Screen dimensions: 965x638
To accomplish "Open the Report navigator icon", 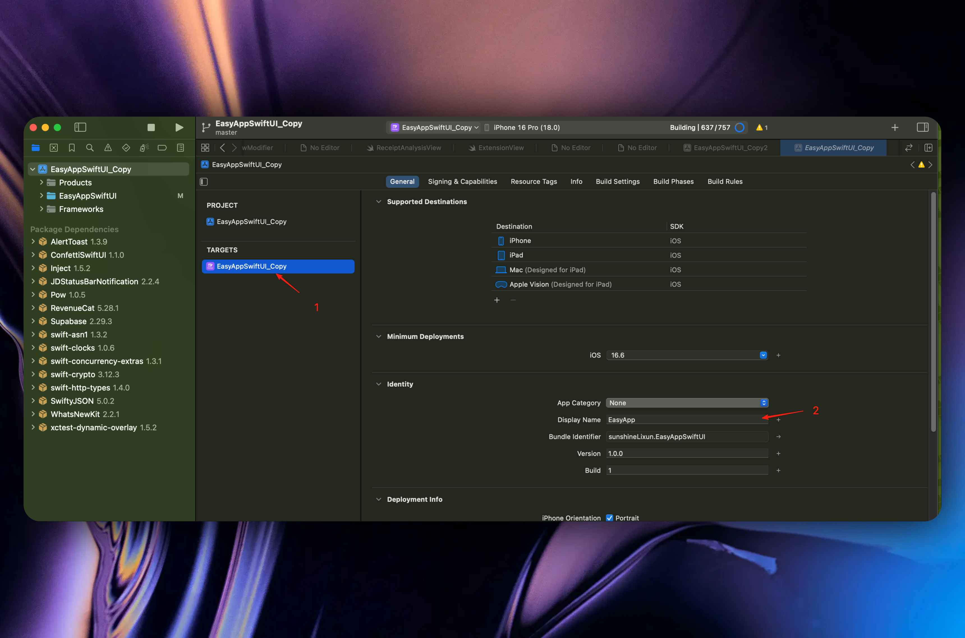I will click(x=180, y=148).
